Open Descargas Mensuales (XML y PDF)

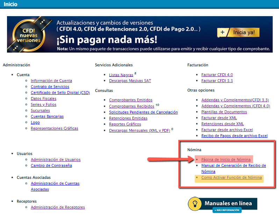coord(139,130)
